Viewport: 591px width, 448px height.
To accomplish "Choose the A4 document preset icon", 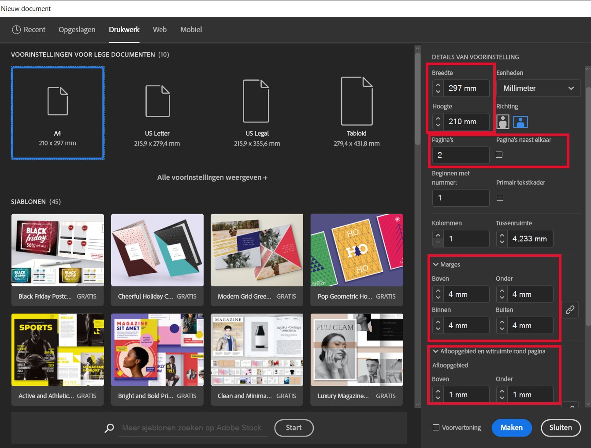I will 58,101.
